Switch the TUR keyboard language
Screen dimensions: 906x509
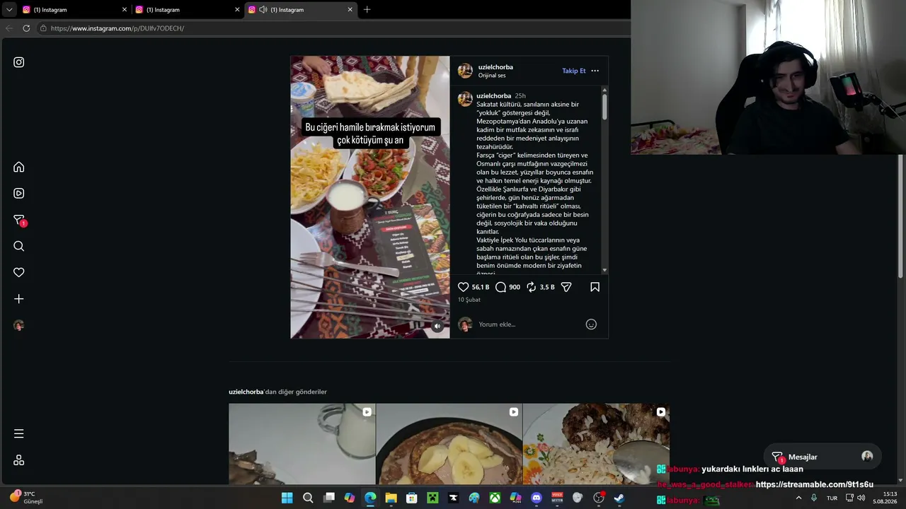(x=832, y=498)
